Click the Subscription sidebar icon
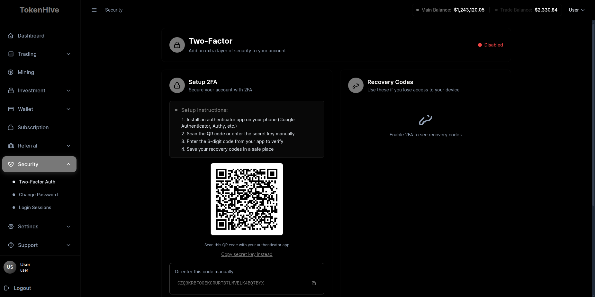Viewport: 595px width, 297px height. point(11,127)
